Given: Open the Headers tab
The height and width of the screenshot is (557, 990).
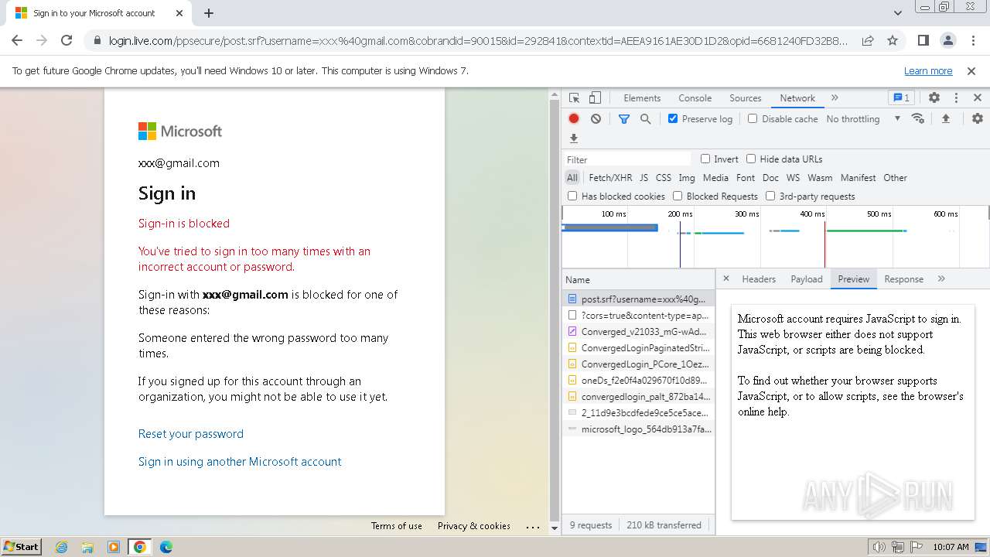Looking at the screenshot, I should pyautogui.click(x=759, y=278).
